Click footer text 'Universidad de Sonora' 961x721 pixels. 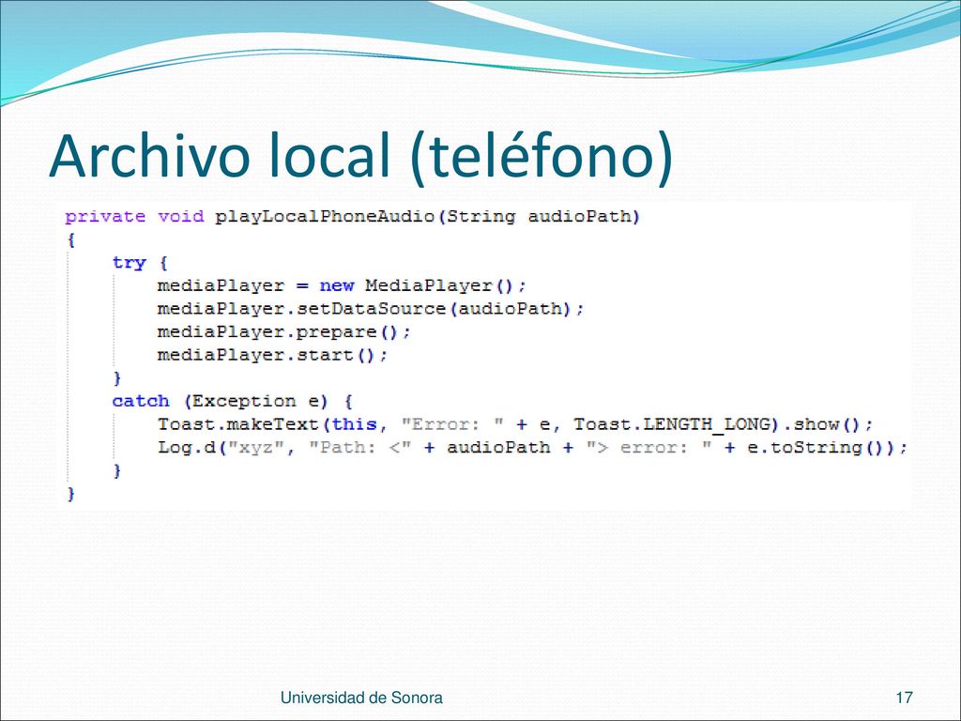pos(361,698)
